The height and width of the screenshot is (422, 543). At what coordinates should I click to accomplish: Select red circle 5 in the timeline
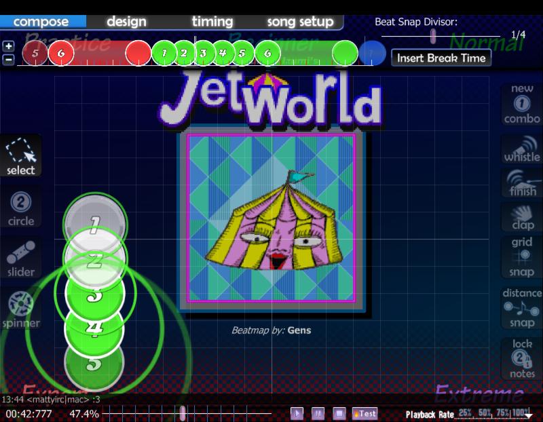(x=35, y=53)
